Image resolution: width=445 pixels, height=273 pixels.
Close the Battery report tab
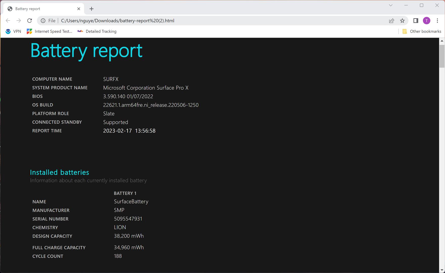point(79,9)
